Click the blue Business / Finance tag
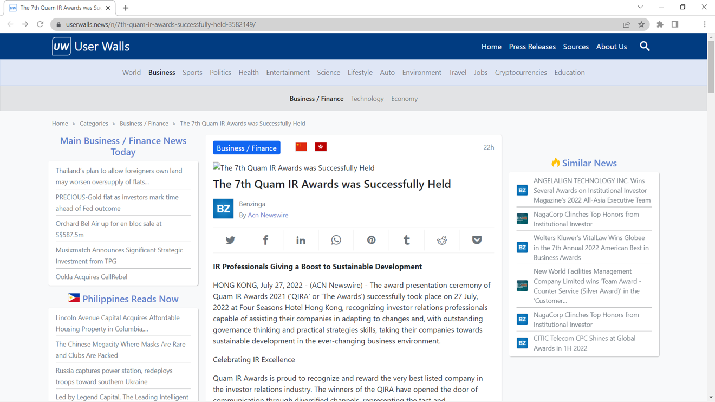This screenshot has width=715, height=402. pyautogui.click(x=246, y=148)
